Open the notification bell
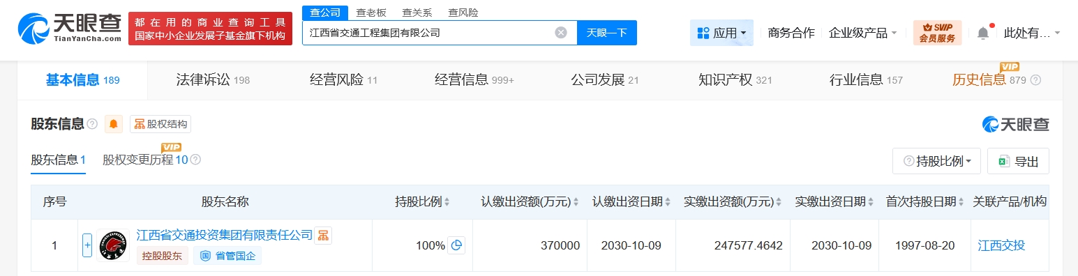The width and height of the screenshot is (1078, 276). 983,33
